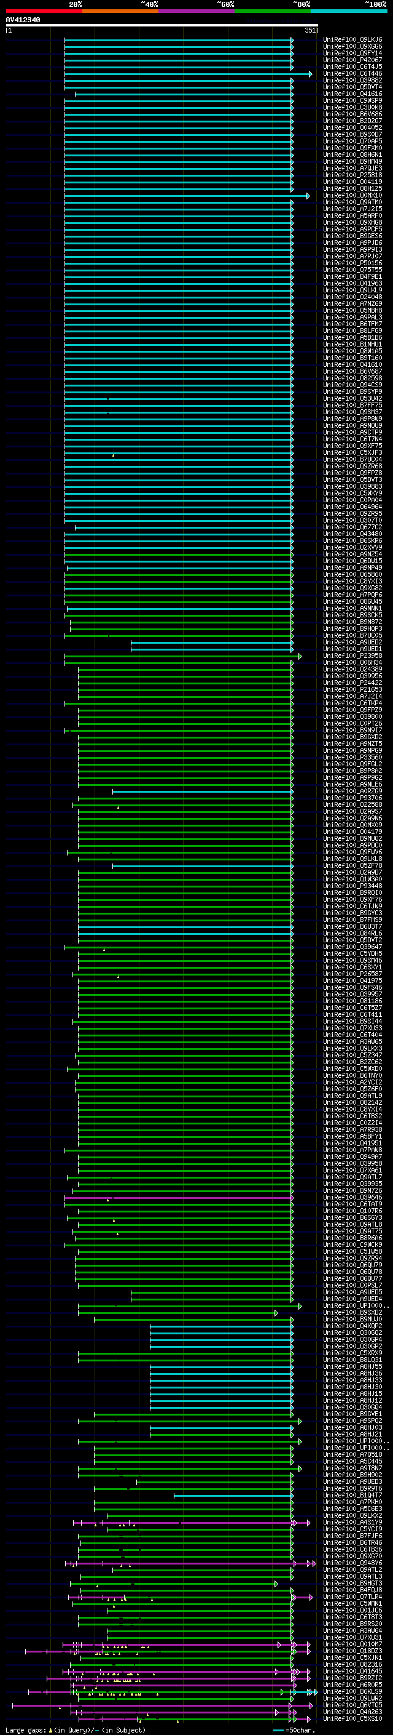This screenshot has height=1735, width=393.
Task: Select UniRef100_B9SXD2 label
Action: click(352, 1313)
